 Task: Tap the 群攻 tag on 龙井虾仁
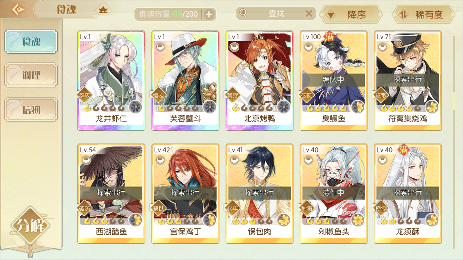(84, 95)
